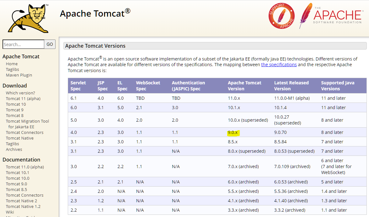Screen dimensions: 369x217
Task: Click the 7.0.109 (archived) release cell
Action: coord(292,167)
